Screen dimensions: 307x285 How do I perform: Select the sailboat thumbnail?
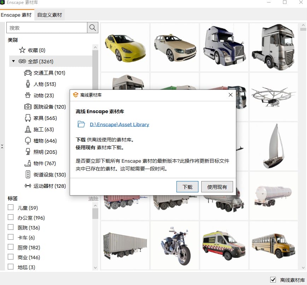273,146
